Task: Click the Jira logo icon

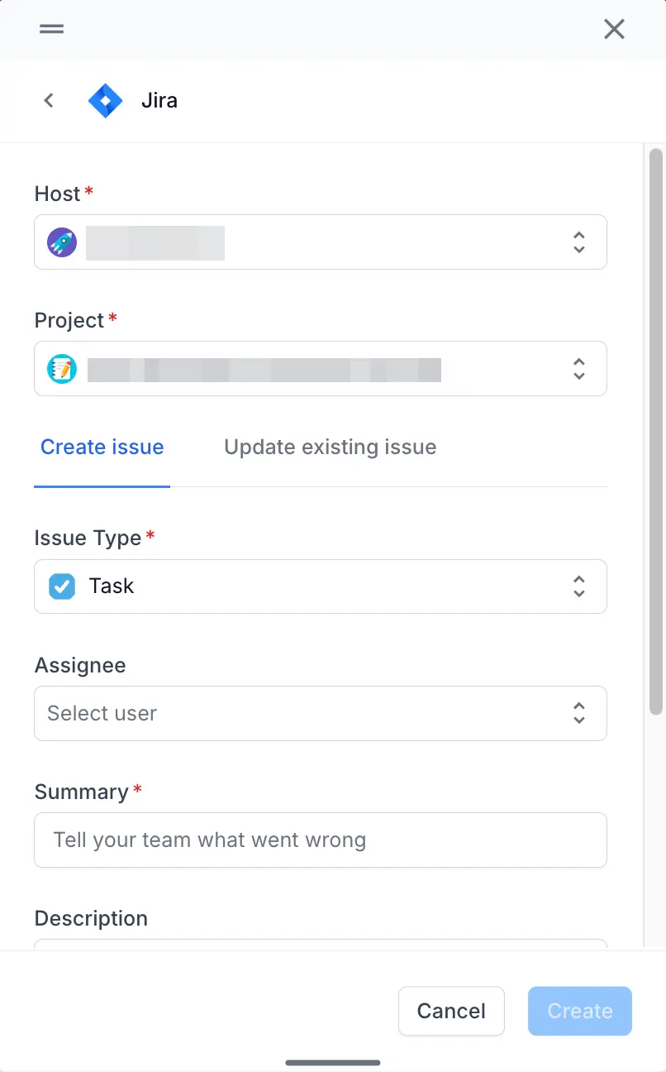Action: 105,101
